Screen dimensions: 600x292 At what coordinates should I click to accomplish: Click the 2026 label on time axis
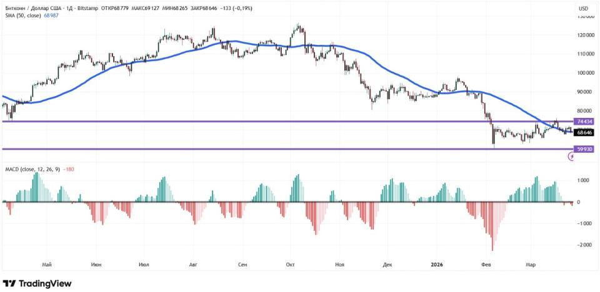point(437,265)
